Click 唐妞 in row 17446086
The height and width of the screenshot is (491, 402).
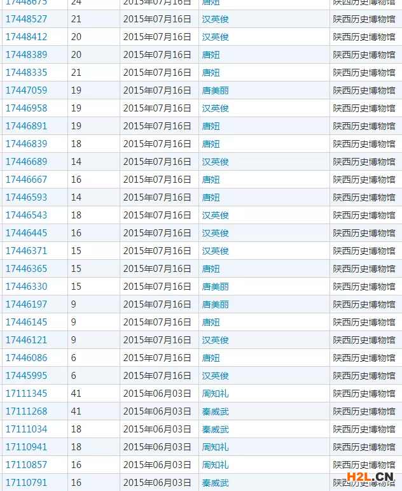[x=211, y=359]
